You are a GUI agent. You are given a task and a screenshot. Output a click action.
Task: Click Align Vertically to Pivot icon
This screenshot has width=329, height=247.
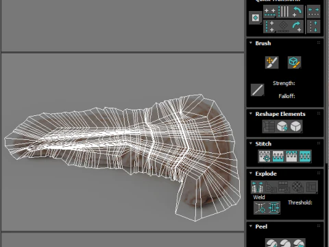[x=270, y=27]
